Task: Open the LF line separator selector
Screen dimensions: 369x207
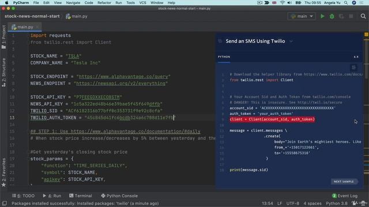Action: [280, 203]
